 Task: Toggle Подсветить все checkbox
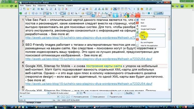[x=108, y=97]
